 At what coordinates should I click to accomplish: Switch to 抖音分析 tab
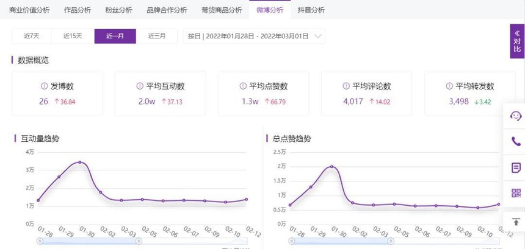pyautogui.click(x=311, y=10)
